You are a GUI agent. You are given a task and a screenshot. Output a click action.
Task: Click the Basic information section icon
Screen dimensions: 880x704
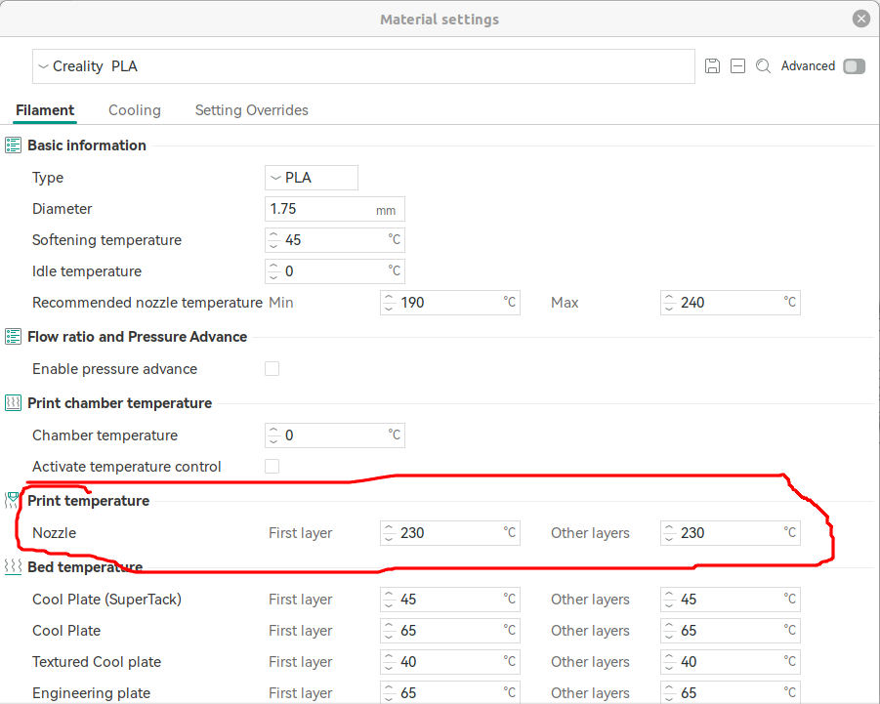point(14,145)
